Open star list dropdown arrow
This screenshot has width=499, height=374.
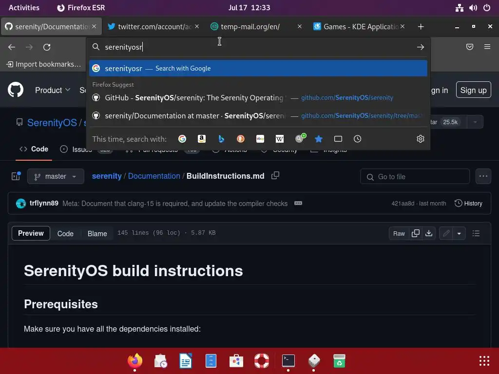475,122
